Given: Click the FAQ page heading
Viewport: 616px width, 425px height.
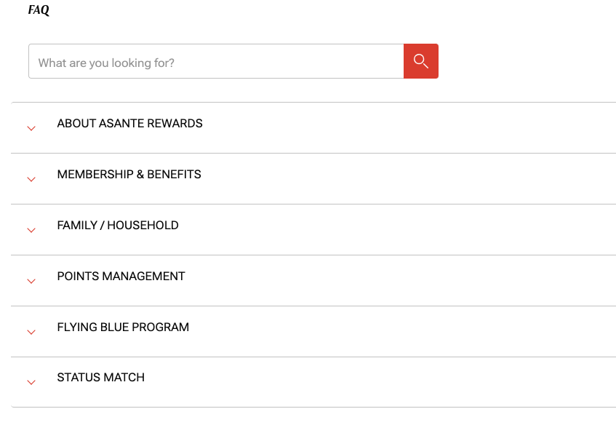Looking at the screenshot, I should tap(39, 10).
